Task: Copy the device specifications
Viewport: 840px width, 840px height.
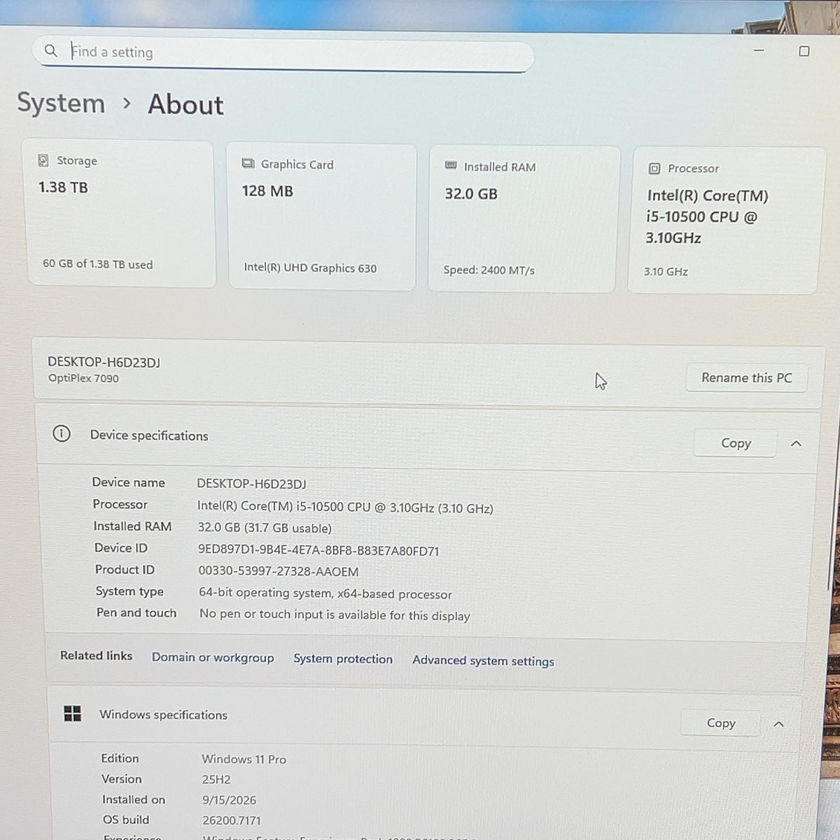Action: coord(736,443)
